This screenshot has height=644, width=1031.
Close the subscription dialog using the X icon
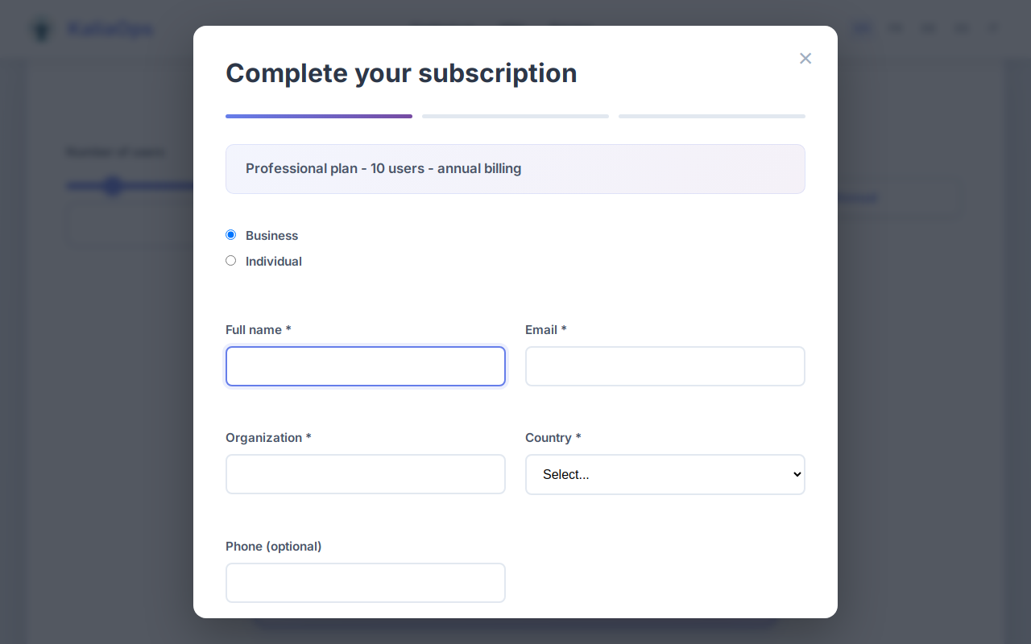(805, 58)
